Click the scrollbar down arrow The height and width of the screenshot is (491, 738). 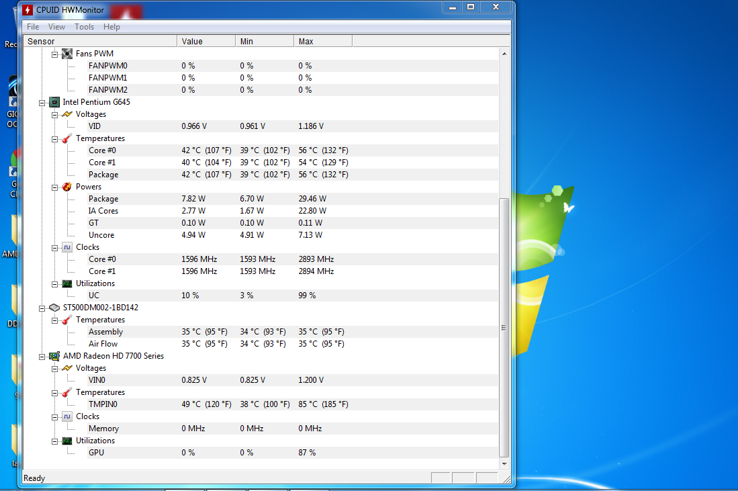pos(504,463)
